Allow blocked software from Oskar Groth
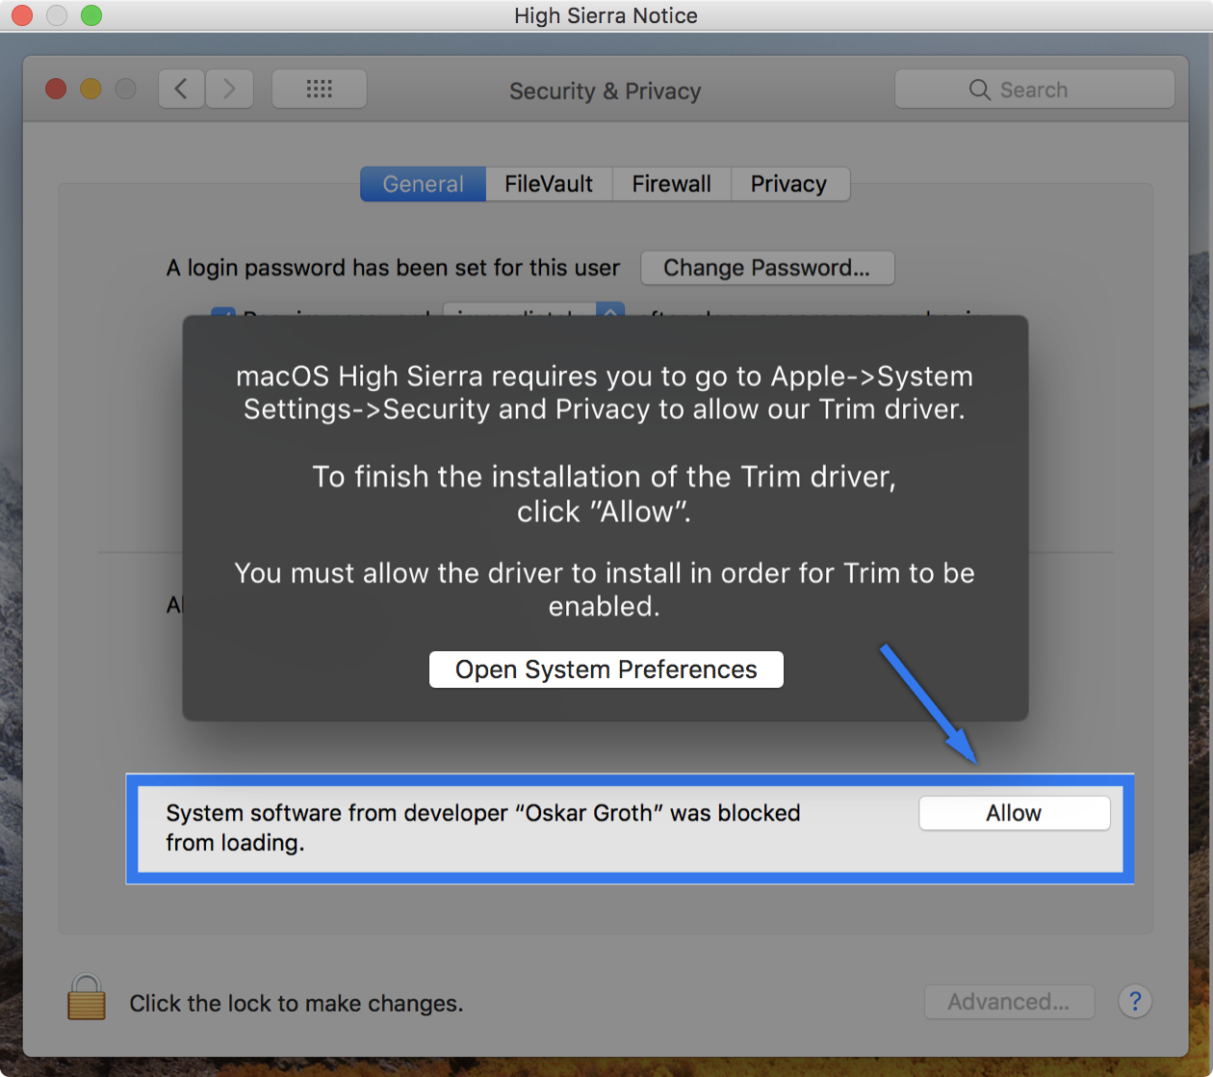 click(1014, 813)
